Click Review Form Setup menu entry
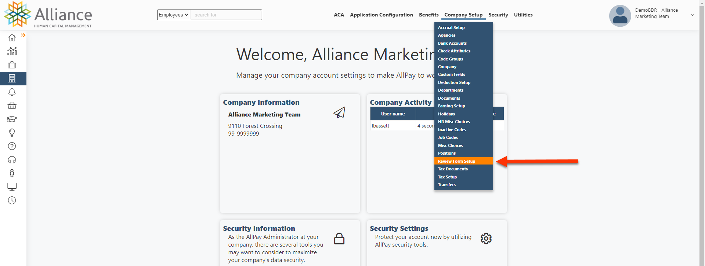 (464, 161)
